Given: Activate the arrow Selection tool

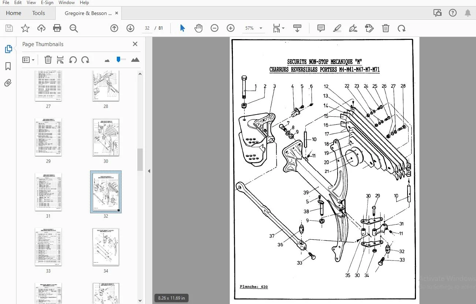Looking at the screenshot, I should 182,28.
